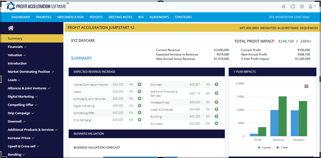Toggle the 1 Year series in chart legend
The image size is (321, 158).
tap(282, 148)
